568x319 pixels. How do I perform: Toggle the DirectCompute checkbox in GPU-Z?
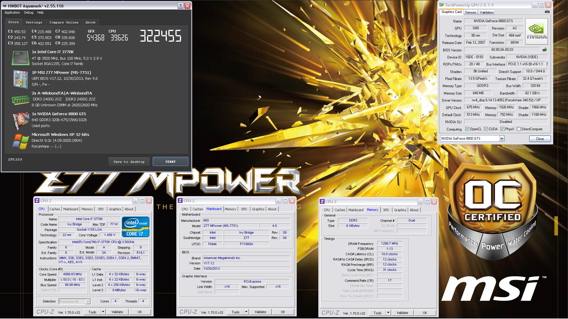click(519, 129)
